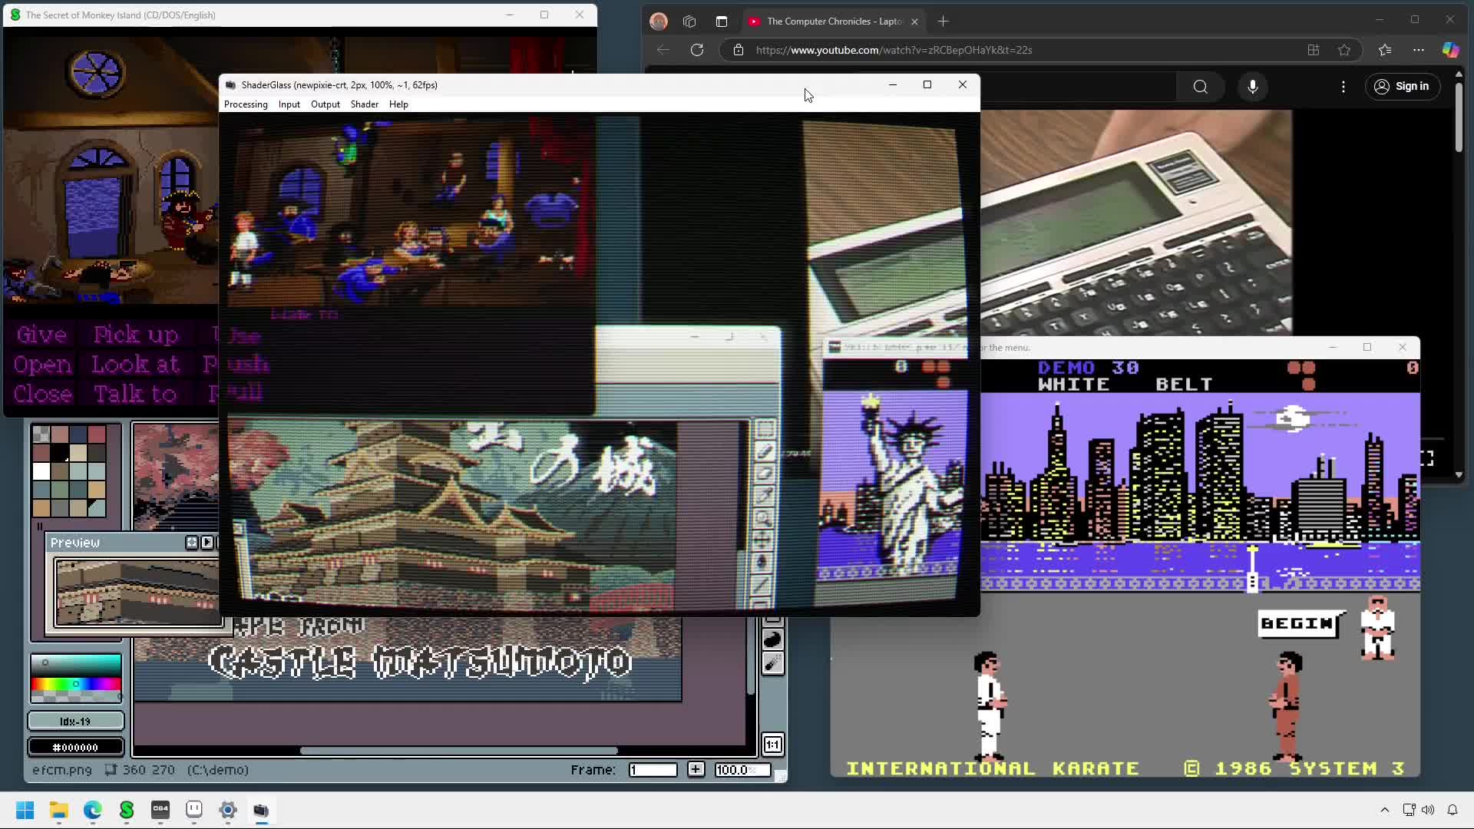Refresh the YouTube page in browser
Screen dimensions: 1474x829
697,50
